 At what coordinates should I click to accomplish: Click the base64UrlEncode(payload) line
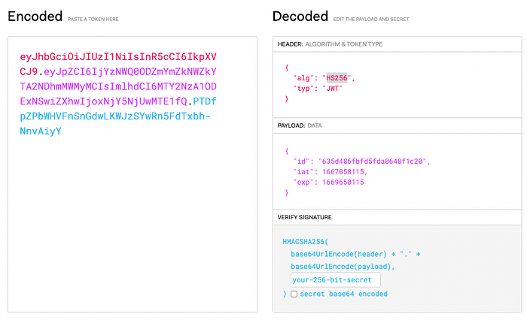[343, 267]
